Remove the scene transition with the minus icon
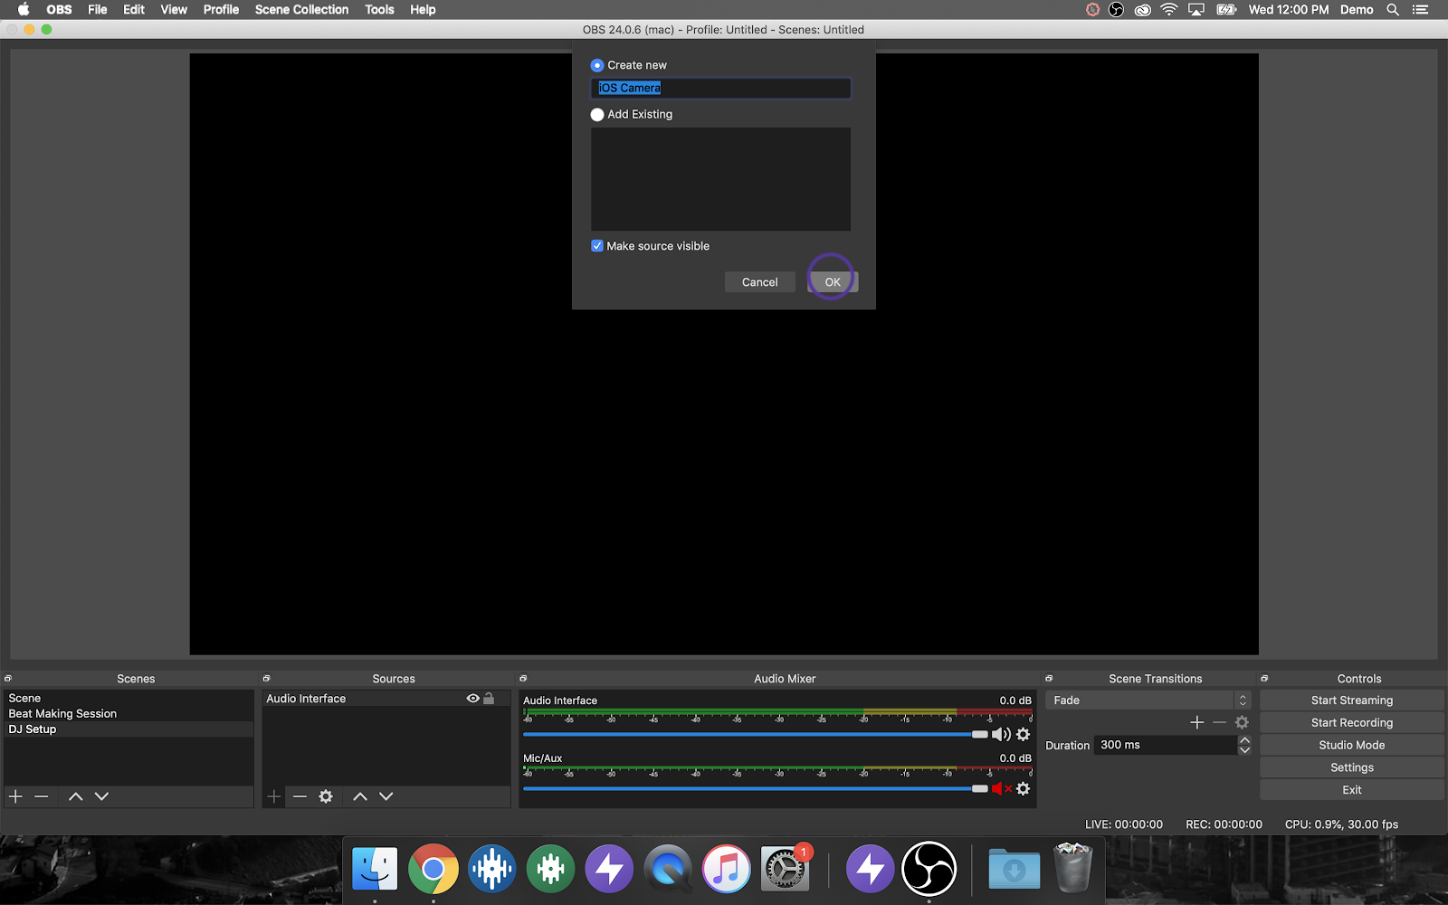The width and height of the screenshot is (1448, 905). click(x=1220, y=722)
